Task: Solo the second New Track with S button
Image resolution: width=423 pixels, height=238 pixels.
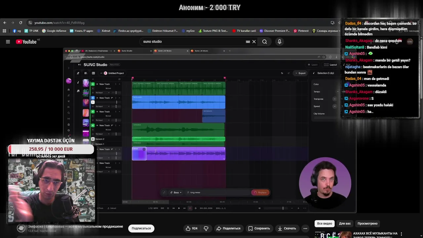Action: [x=93, y=102]
